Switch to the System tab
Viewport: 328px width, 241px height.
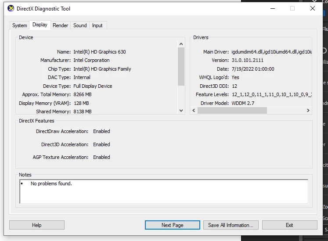pyautogui.click(x=20, y=25)
